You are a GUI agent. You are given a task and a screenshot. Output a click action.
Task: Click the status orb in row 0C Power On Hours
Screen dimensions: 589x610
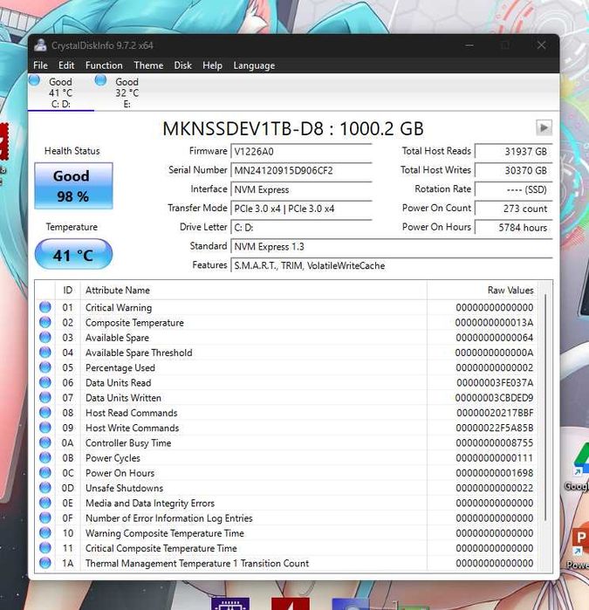[x=45, y=473]
